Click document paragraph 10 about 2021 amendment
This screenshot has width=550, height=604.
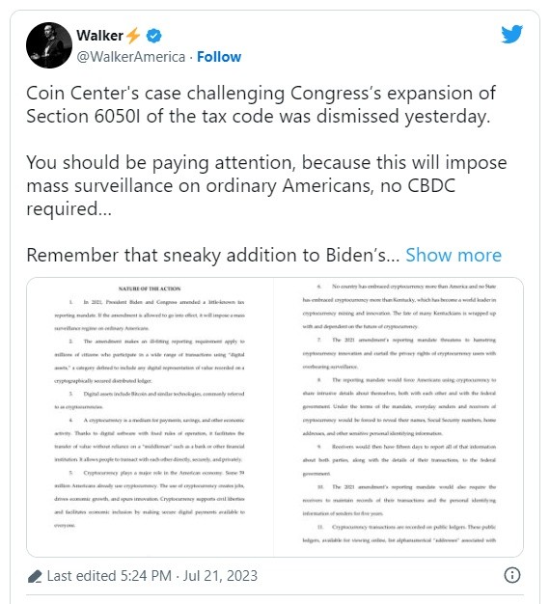[399, 500]
